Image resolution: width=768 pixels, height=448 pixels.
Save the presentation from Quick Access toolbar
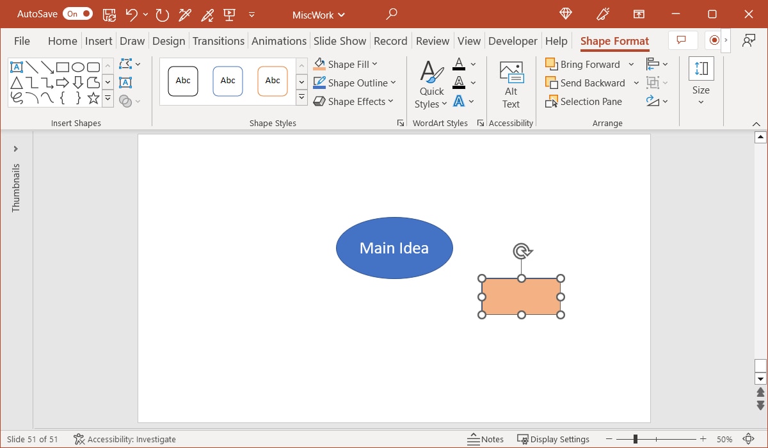click(x=109, y=14)
